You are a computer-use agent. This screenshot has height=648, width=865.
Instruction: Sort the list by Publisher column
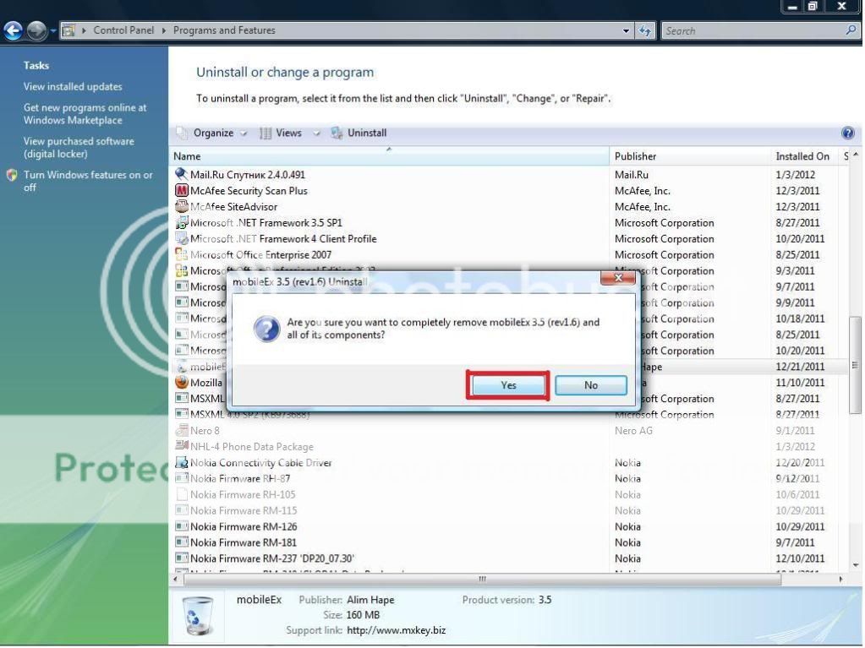[690, 156]
